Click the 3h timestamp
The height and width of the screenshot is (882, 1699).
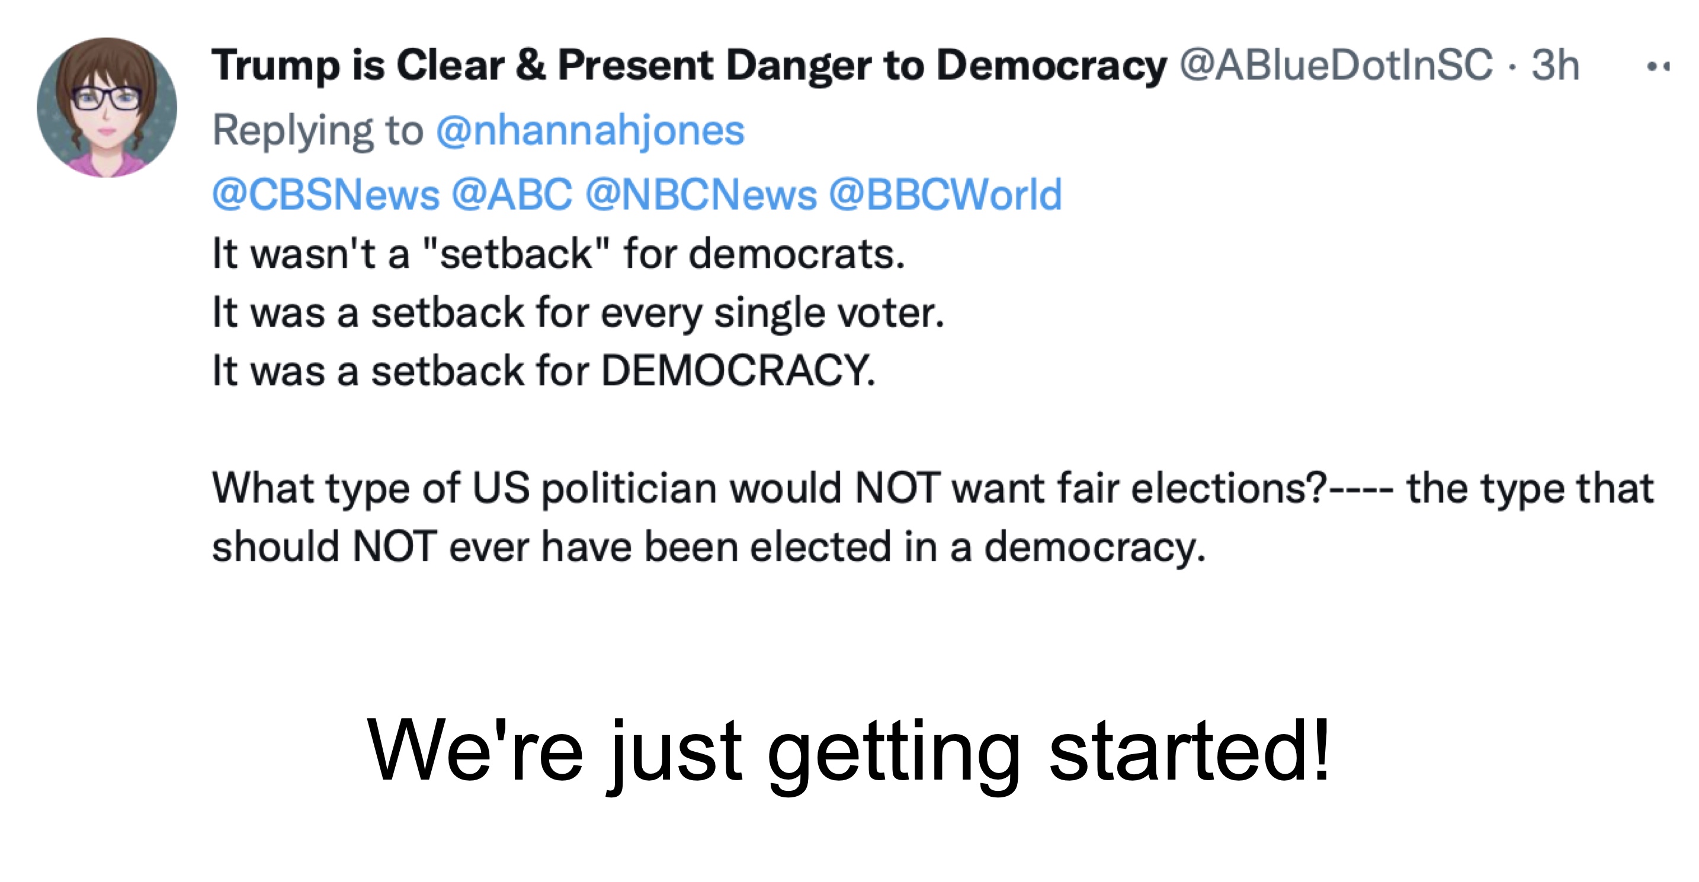coord(1554,66)
